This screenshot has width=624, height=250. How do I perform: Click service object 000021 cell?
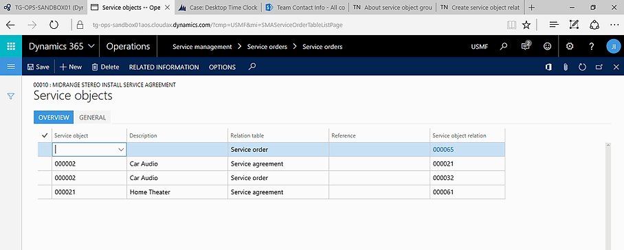tap(89, 192)
